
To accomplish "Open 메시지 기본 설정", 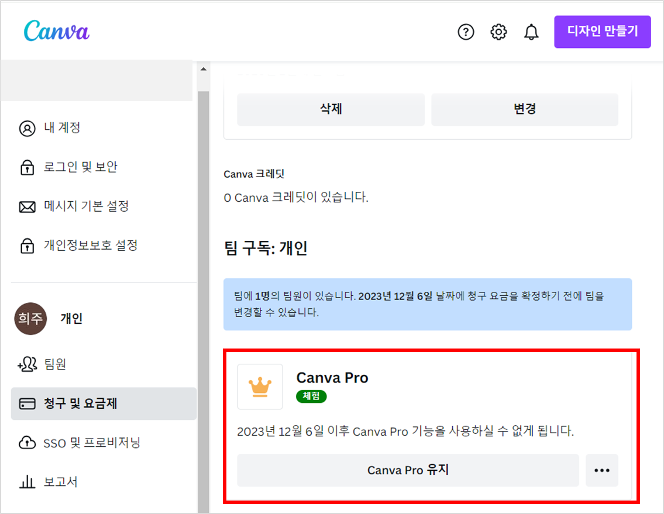I will tap(104, 206).
